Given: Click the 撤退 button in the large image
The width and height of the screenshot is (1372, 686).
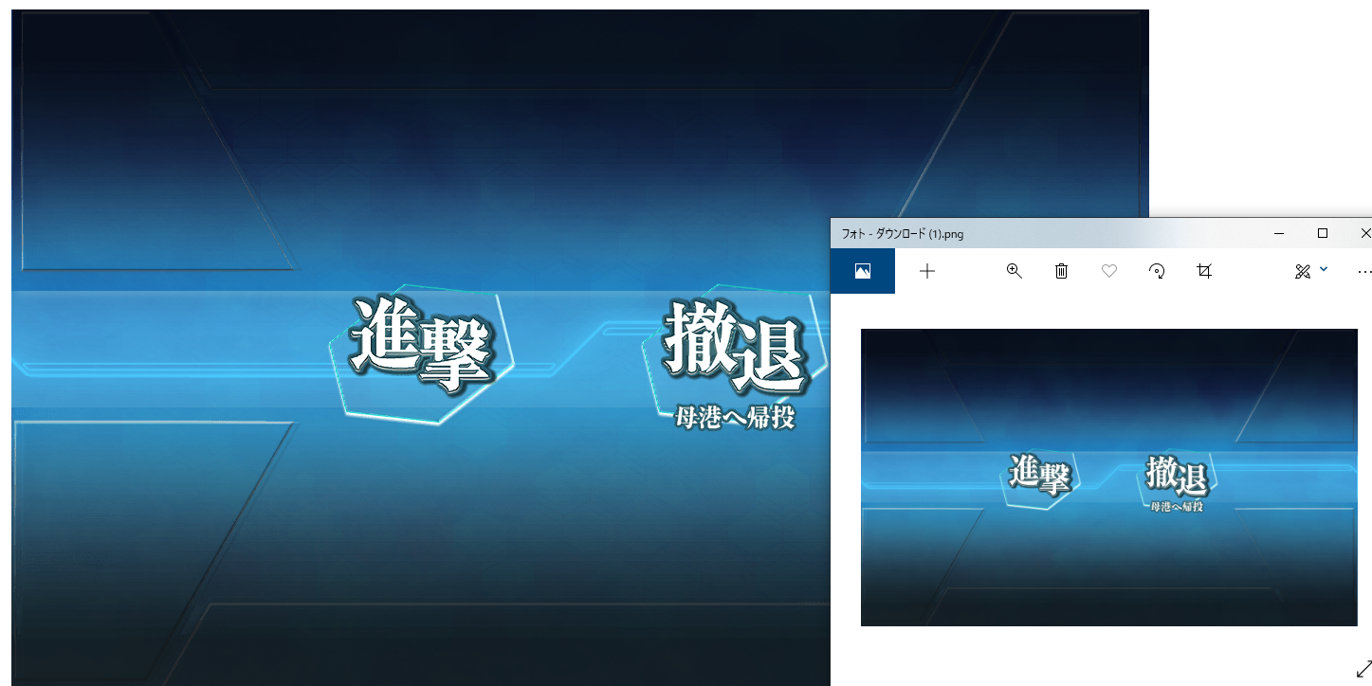Looking at the screenshot, I should tap(735, 348).
